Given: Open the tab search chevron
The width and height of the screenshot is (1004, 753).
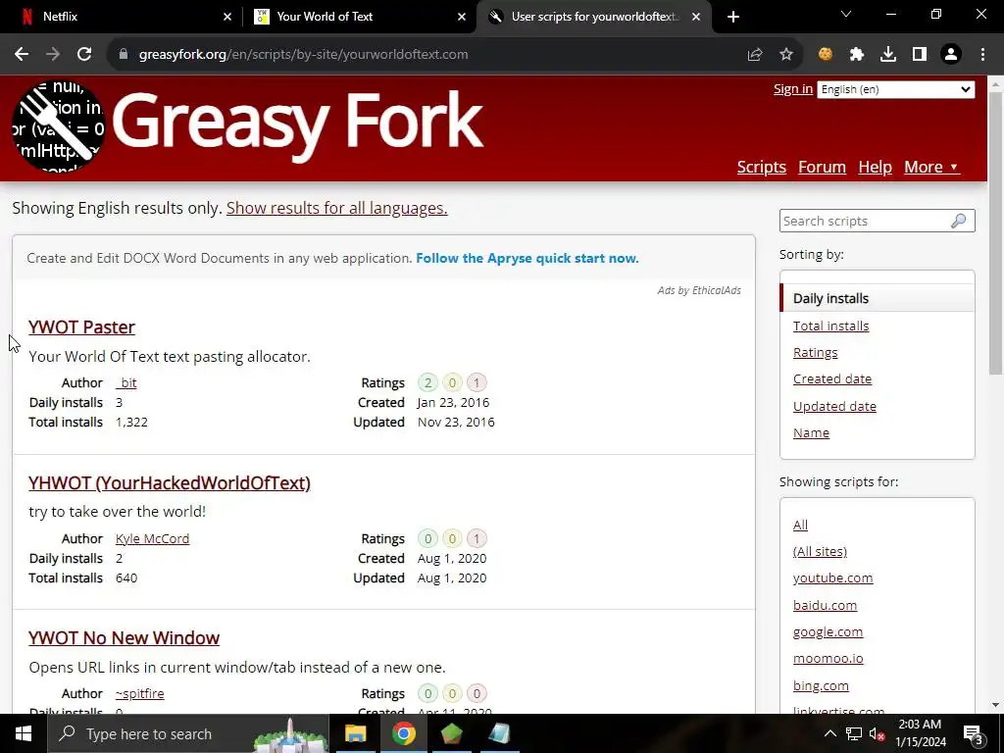Looking at the screenshot, I should (846, 14).
